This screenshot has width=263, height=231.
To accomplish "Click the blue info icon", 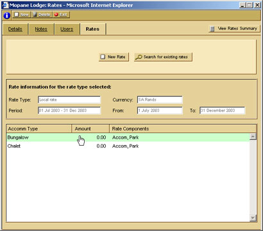I will pos(6,15).
